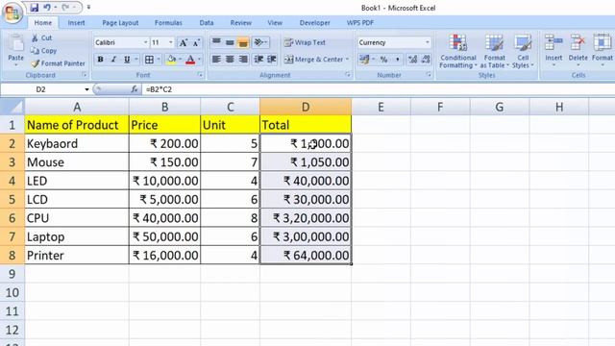The image size is (615, 346).
Task: Undo the last action
Action: point(47,8)
